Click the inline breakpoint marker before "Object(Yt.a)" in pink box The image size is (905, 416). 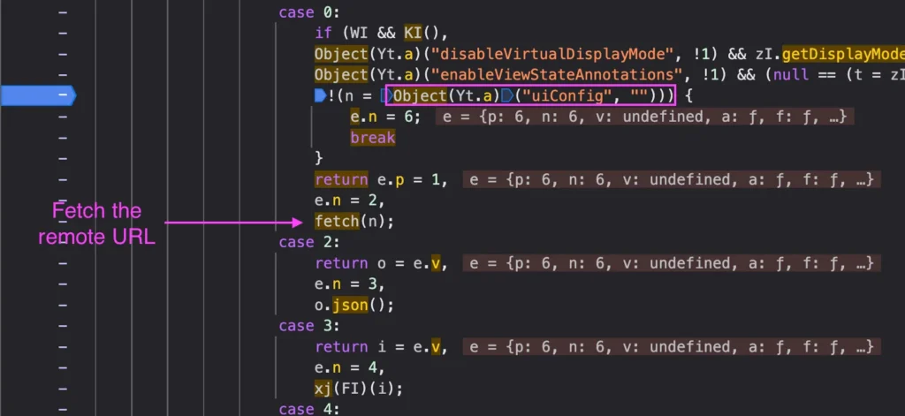[x=388, y=95]
